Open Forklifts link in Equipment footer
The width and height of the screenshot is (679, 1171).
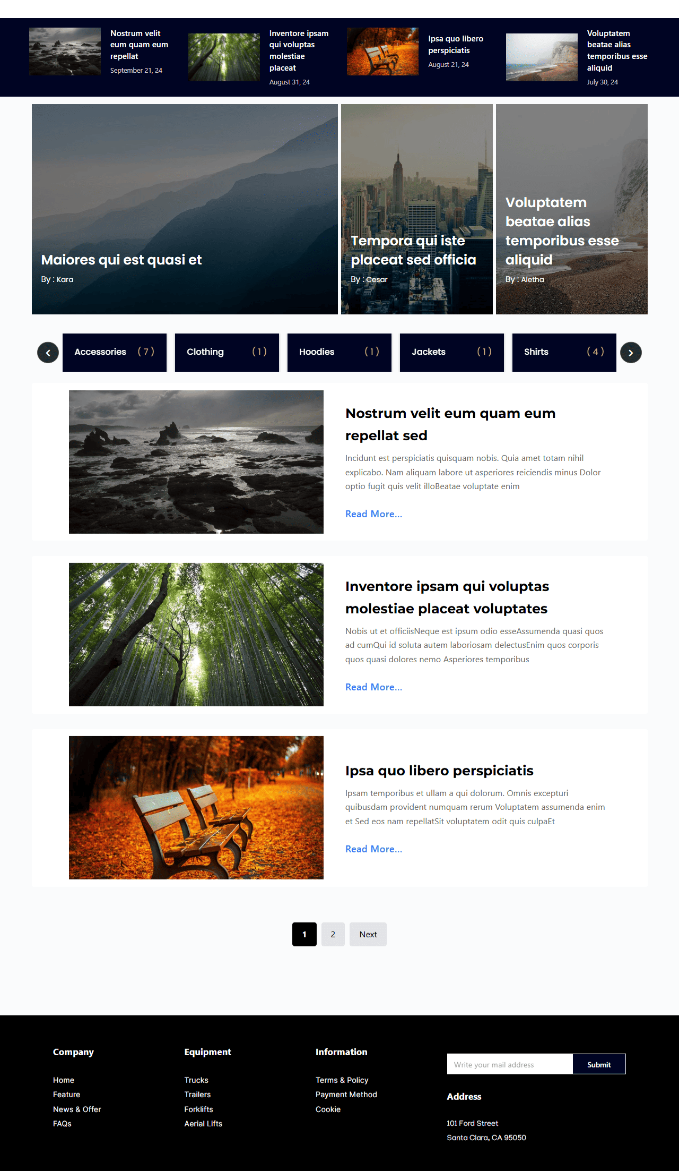198,1109
